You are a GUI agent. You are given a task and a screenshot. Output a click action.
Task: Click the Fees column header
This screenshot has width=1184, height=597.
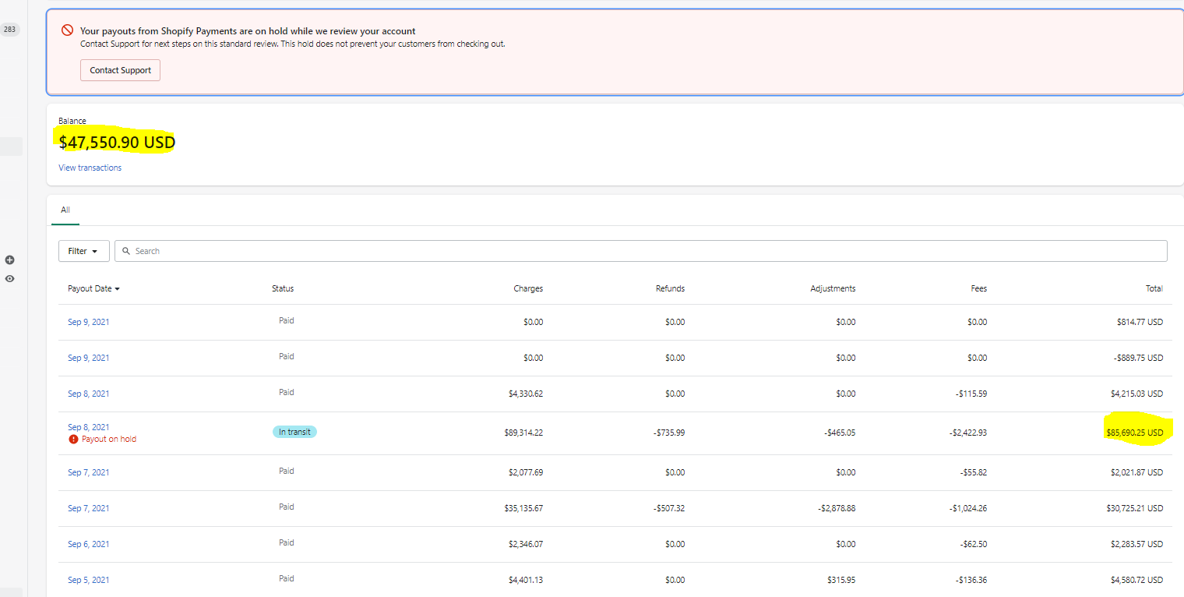[979, 288]
